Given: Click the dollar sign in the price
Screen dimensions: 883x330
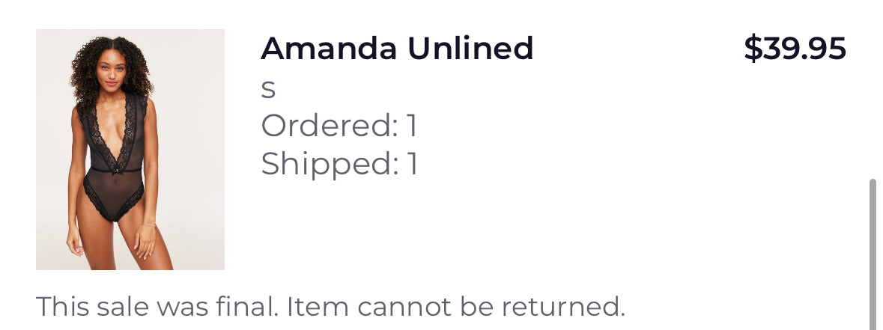Looking at the screenshot, I should 752,49.
